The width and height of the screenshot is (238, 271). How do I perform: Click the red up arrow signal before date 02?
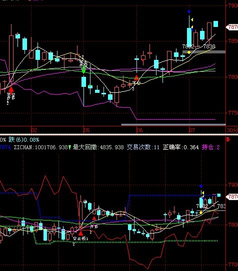(11, 90)
